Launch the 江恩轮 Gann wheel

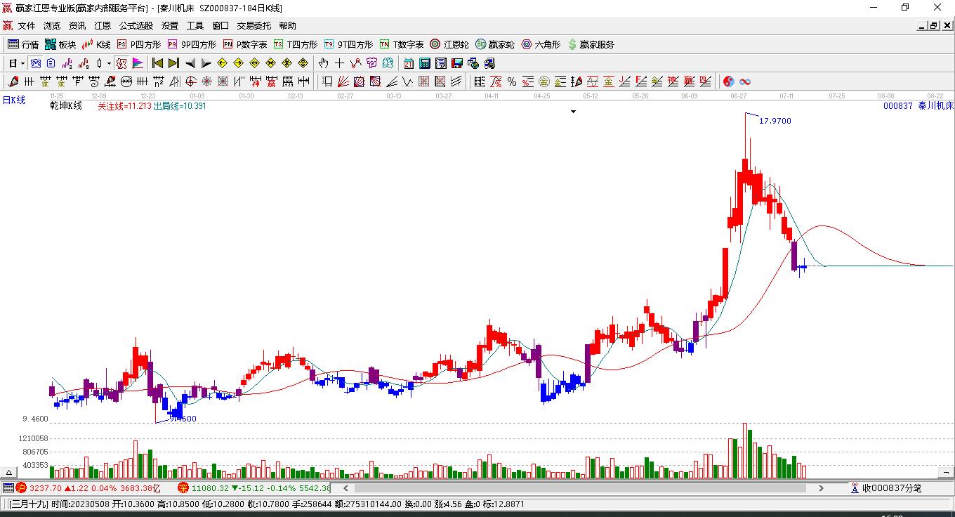449,44
